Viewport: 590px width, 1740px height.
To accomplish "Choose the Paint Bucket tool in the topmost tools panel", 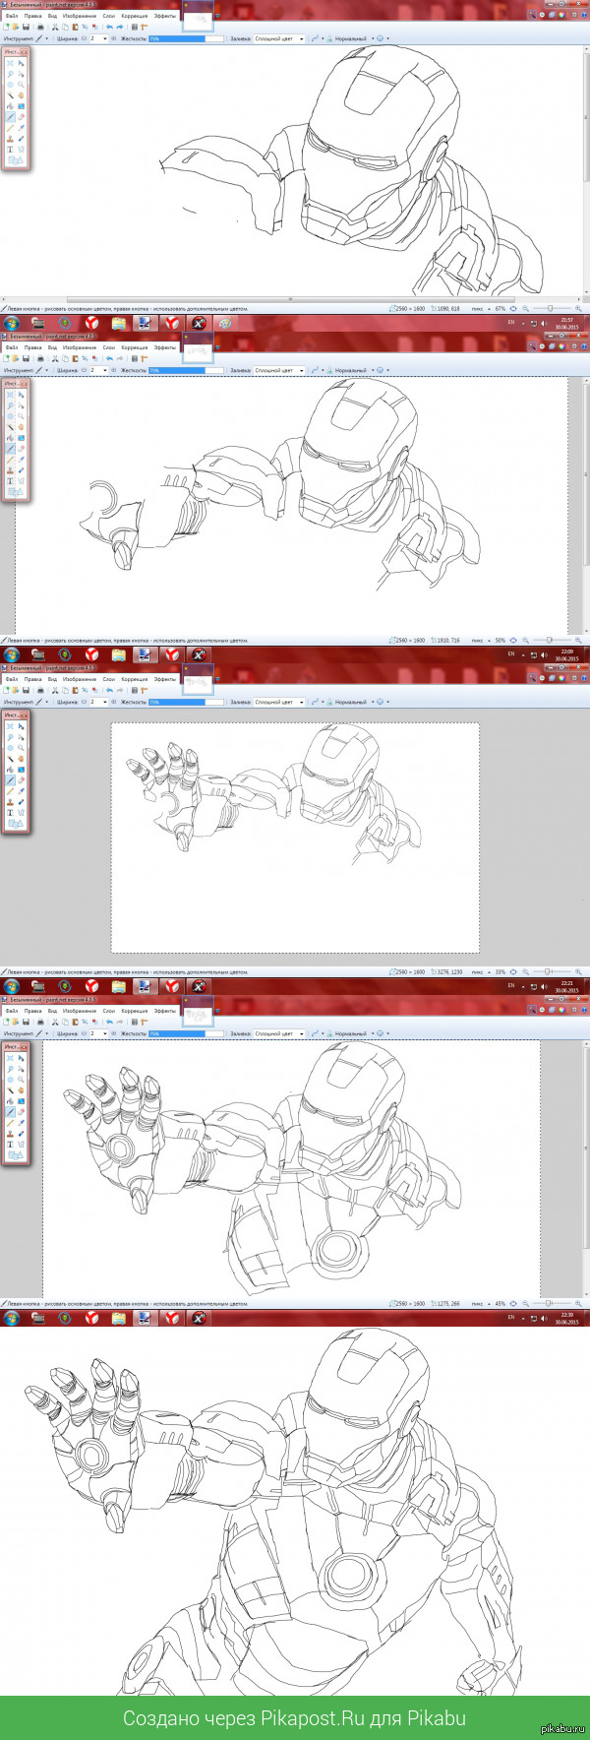I will tap(11, 106).
